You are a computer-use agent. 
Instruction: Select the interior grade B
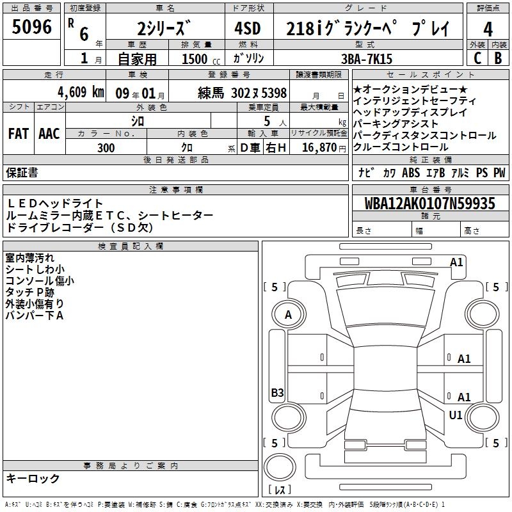(x=499, y=58)
